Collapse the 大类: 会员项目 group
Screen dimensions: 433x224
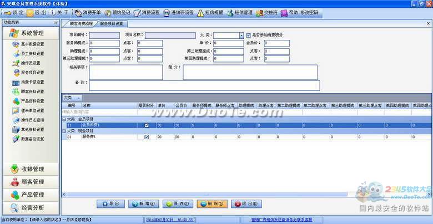coord(64,119)
